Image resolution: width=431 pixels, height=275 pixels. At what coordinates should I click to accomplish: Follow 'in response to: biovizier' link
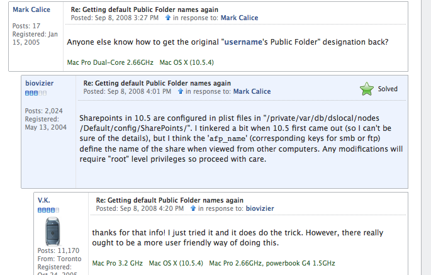tap(260, 208)
